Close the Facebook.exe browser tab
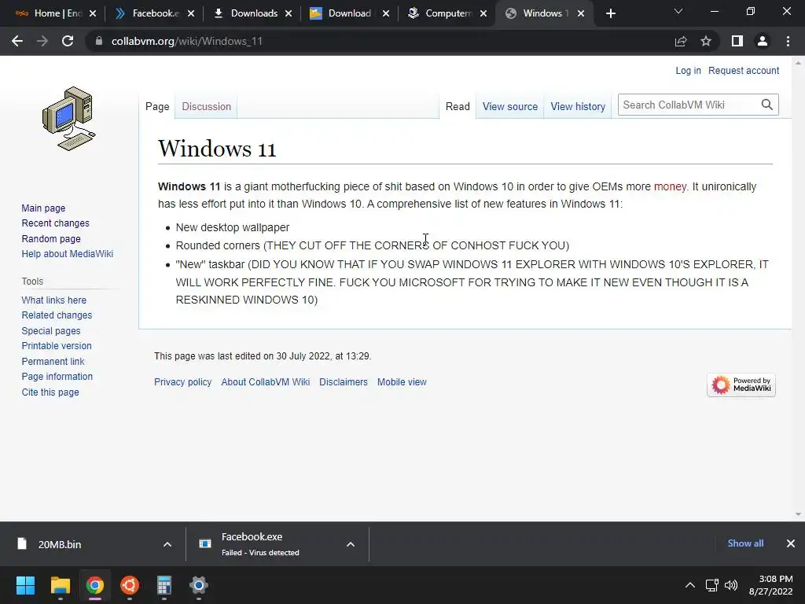This screenshot has height=604, width=805. [191, 13]
